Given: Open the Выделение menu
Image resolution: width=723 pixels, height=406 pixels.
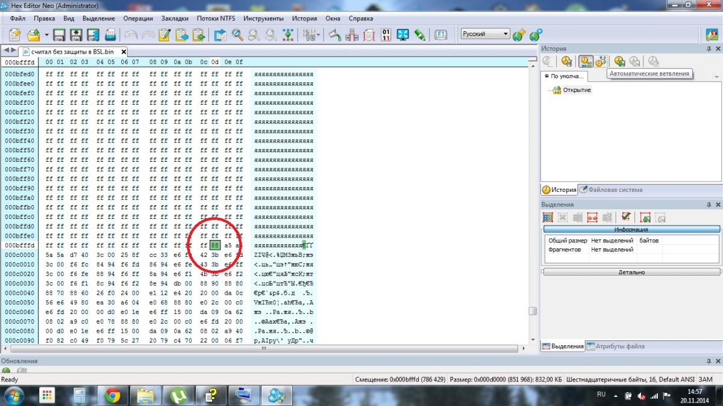Looking at the screenshot, I should (x=99, y=18).
